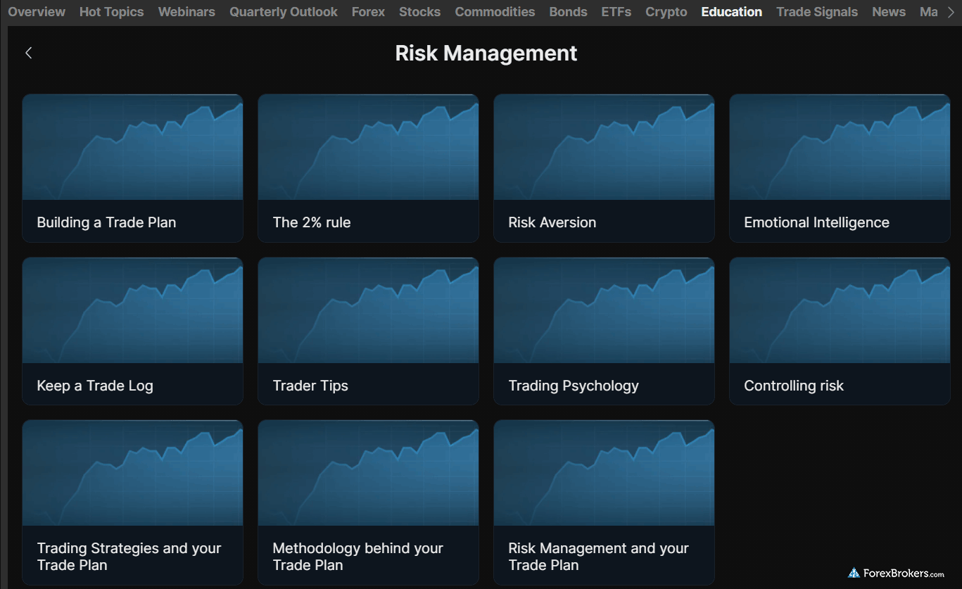Viewport: 962px width, 589px height.
Task: Open the Quarterly Outlook tab
Action: tap(283, 12)
